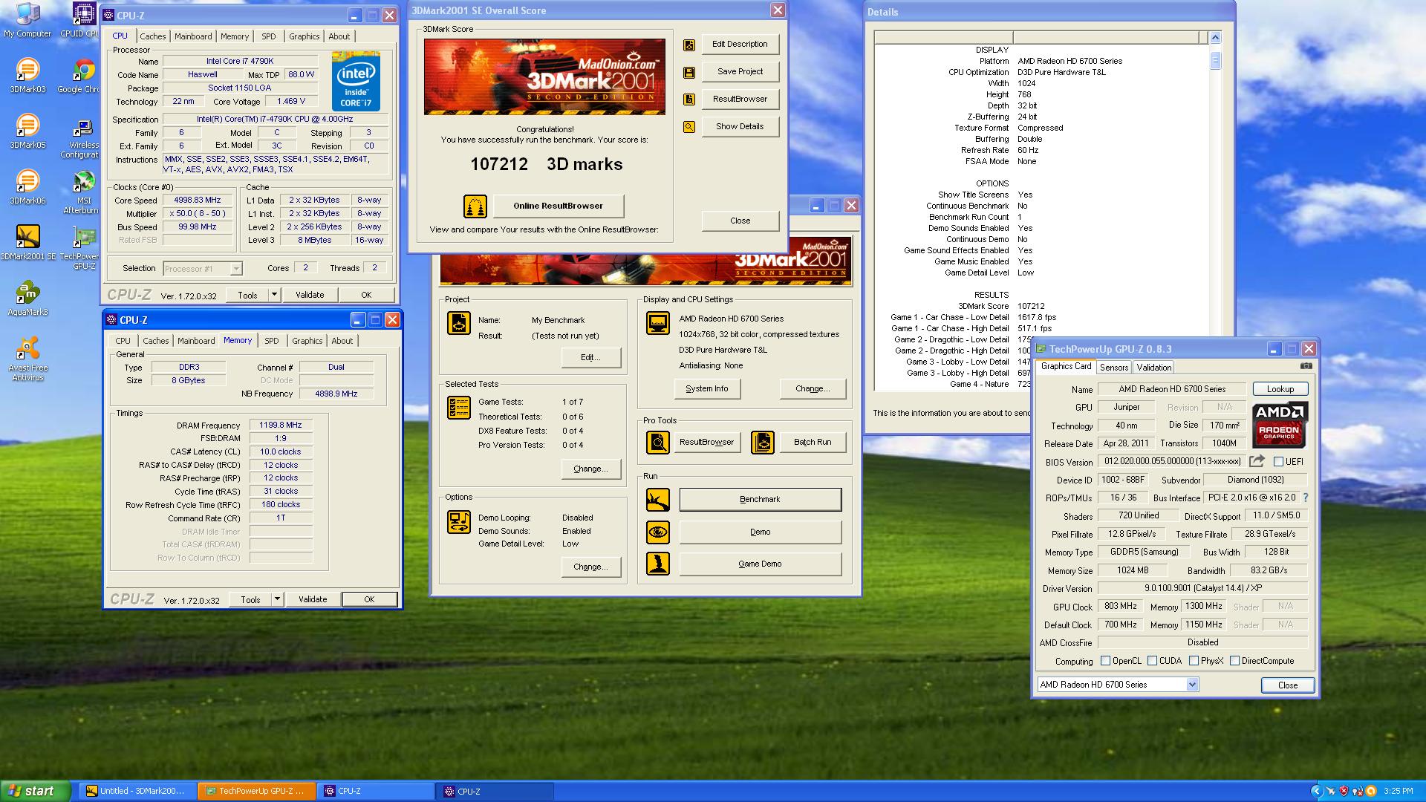This screenshot has height=802, width=1426.
Task: Click the Online ResultBrowser chess-piece icon
Action: pos(475,206)
